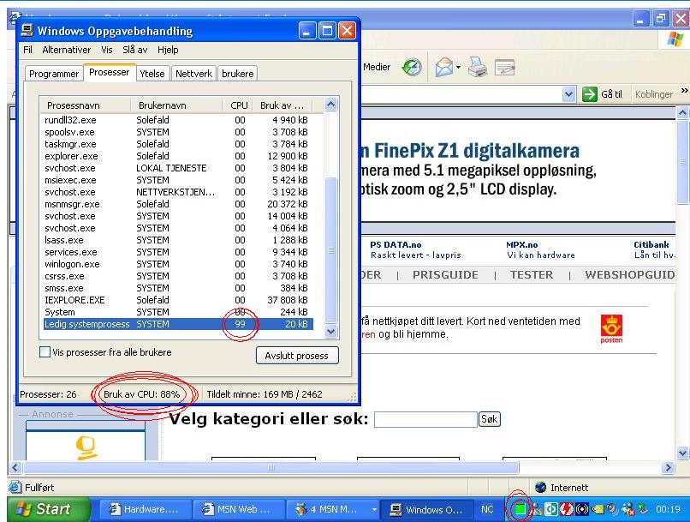Expand the Koblinger toolbar chevron
The image size is (690, 522).
tap(684, 90)
